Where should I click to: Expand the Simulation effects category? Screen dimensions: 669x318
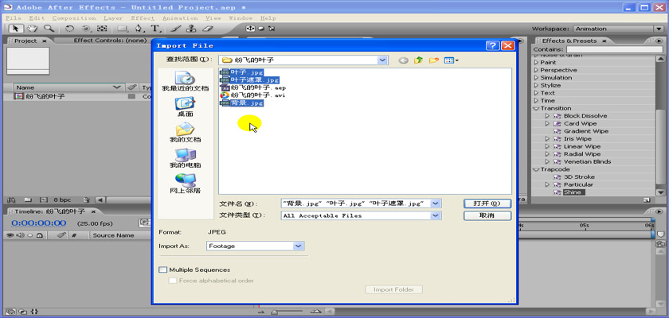click(x=536, y=78)
